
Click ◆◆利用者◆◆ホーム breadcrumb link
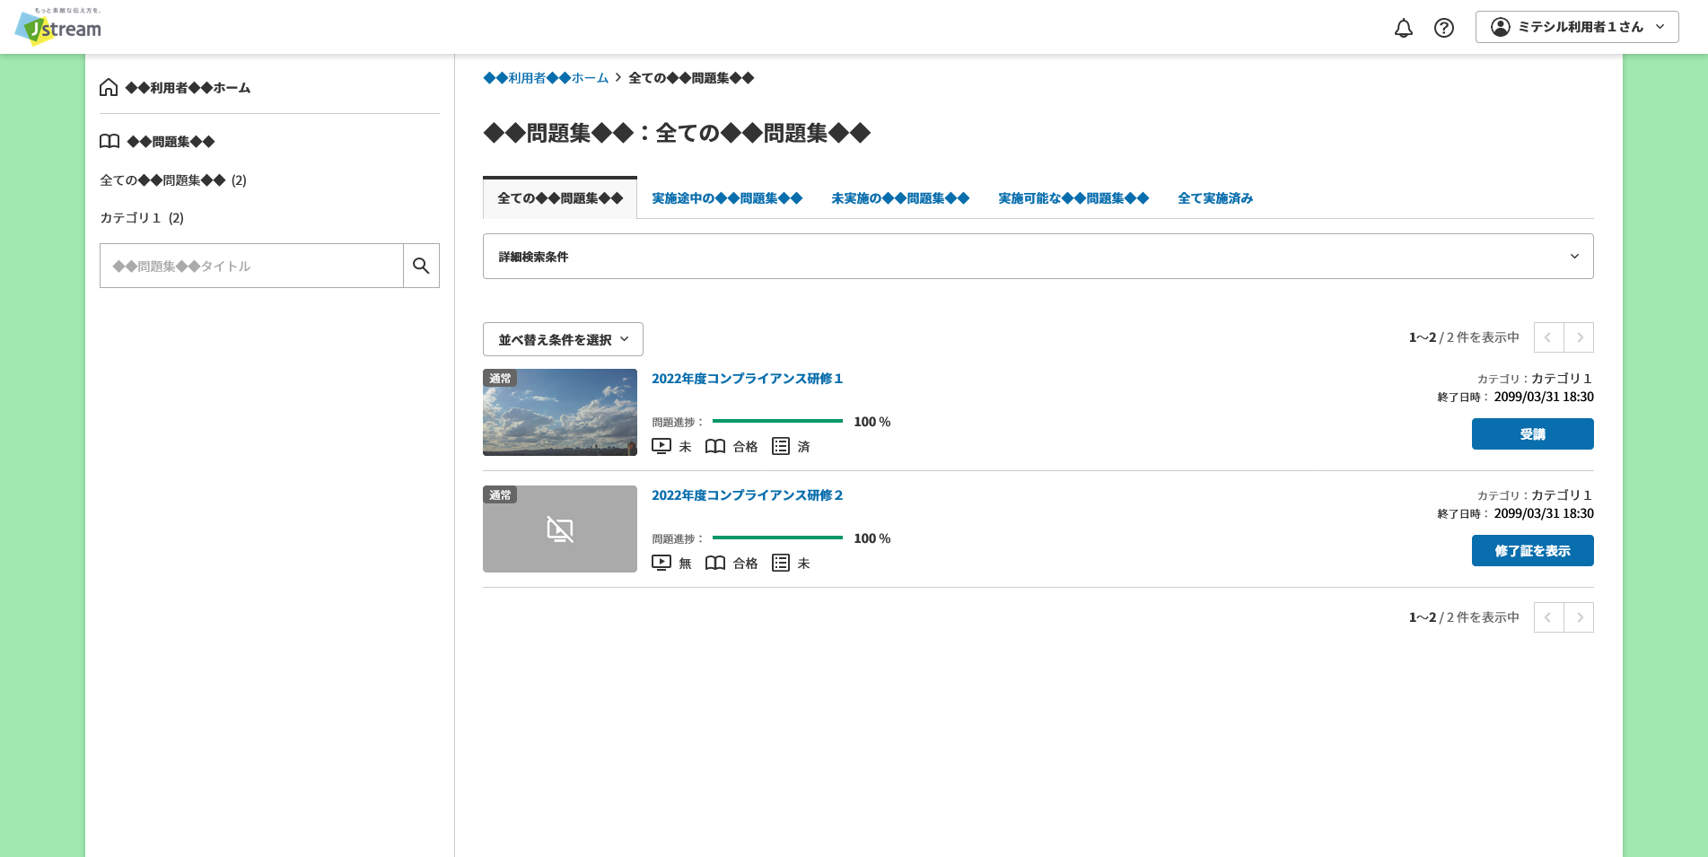coord(546,78)
